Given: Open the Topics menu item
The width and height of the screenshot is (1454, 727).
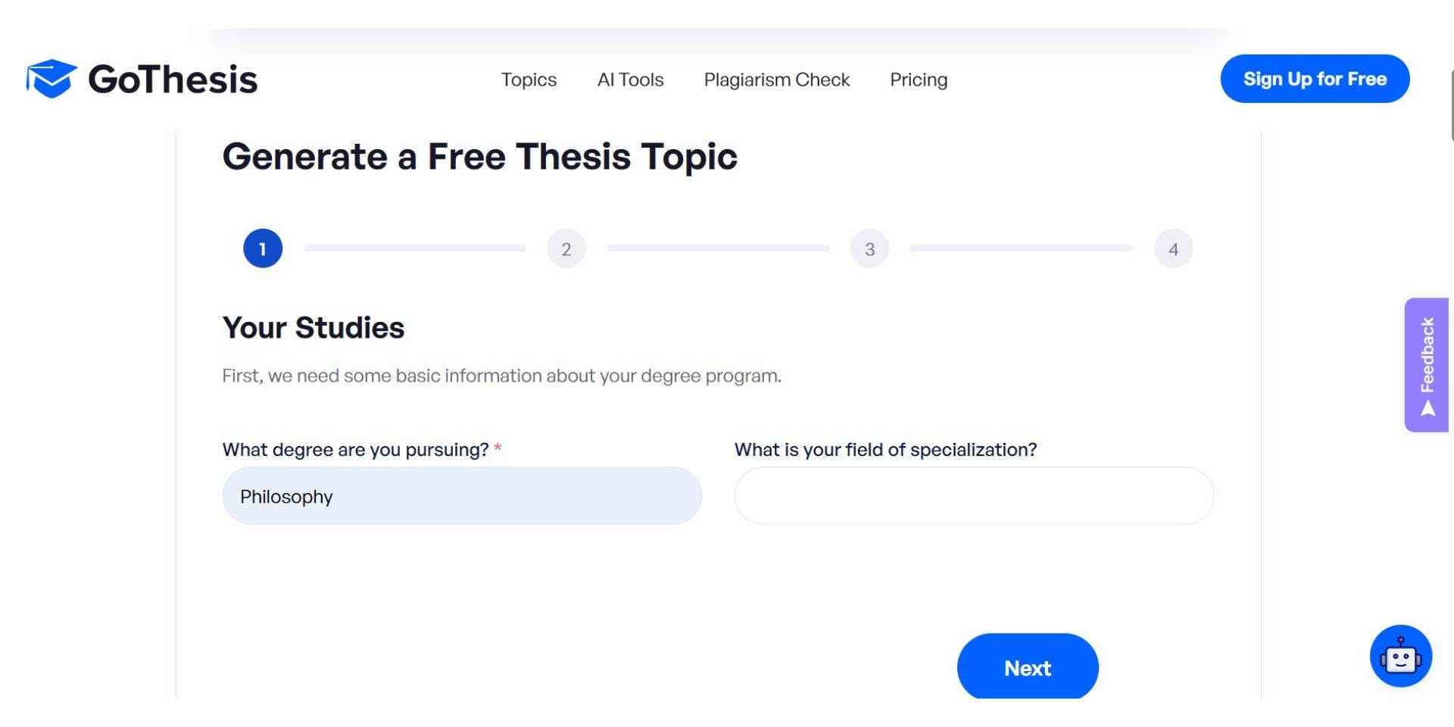Looking at the screenshot, I should pyautogui.click(x=529, y=80).
